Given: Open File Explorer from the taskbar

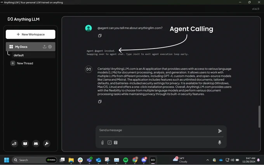Looking at the screenshot, I should (71, 160).
